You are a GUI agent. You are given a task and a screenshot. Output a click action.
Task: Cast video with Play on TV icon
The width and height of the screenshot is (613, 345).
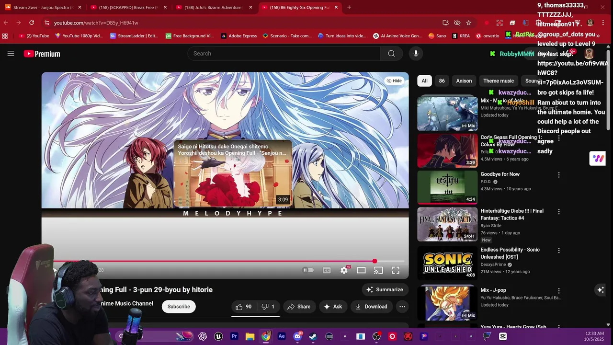click(378, 270)
